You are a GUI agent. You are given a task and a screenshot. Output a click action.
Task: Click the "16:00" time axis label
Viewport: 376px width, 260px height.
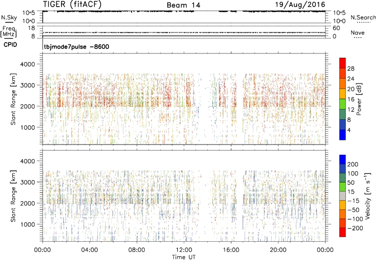coord(231,250)
